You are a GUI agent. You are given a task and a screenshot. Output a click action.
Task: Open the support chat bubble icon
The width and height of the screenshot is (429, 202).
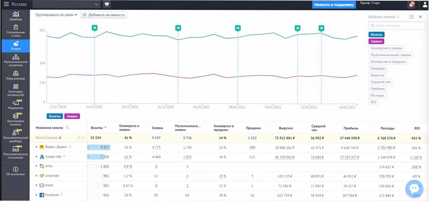pyautogui.click(x=414, y=189)
